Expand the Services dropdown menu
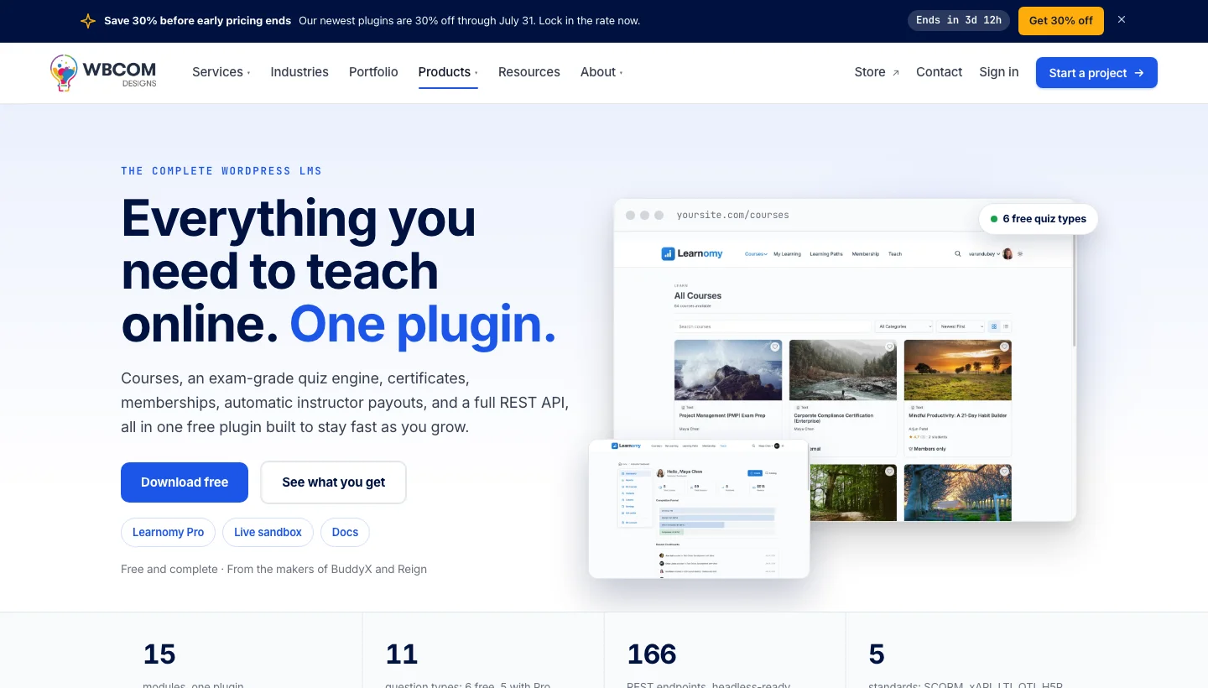The height and width of the screenshot is (688, 1208). click(221, 72)
